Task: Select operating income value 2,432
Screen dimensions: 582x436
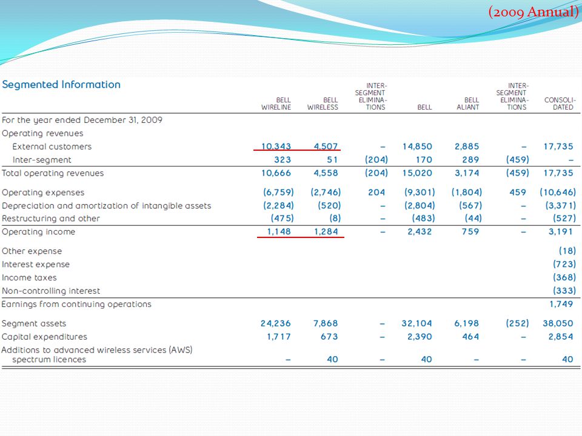Action: (x=420, y=232)
